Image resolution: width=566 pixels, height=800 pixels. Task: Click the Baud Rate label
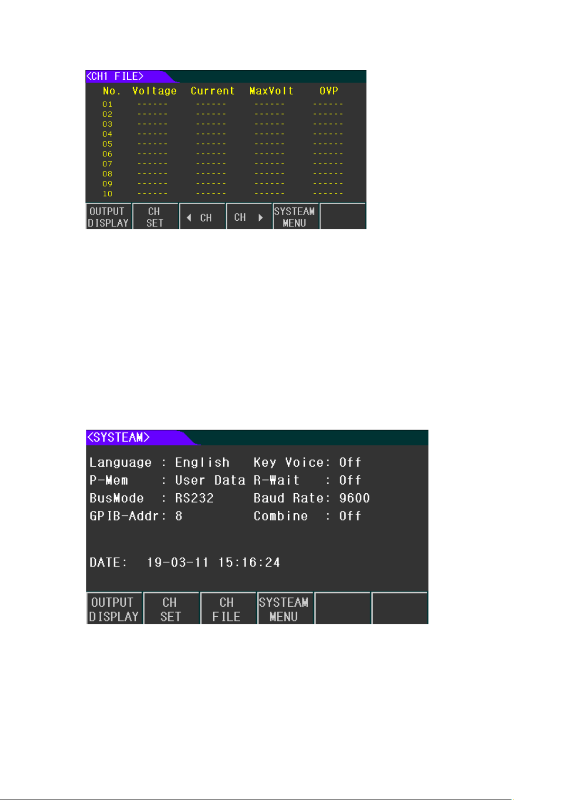pos(289,498)
